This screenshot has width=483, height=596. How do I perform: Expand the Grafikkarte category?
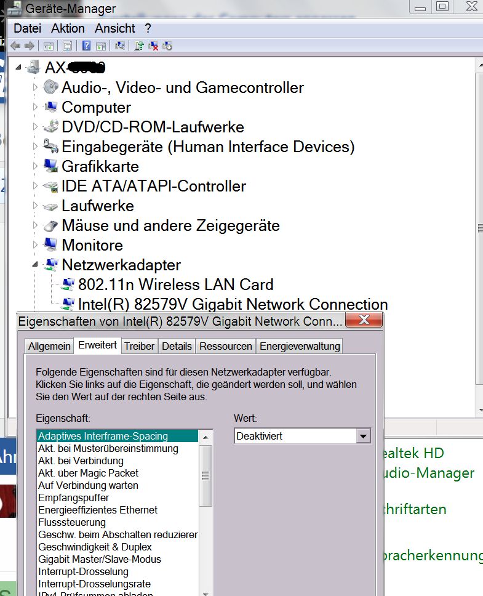[x=35, y=166]
